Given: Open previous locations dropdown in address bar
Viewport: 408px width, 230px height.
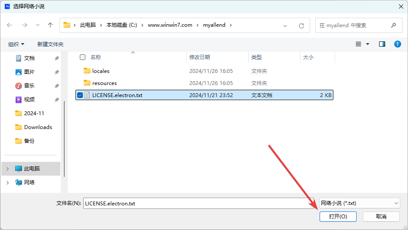Looking at the screenshot, I should [285, 25].
